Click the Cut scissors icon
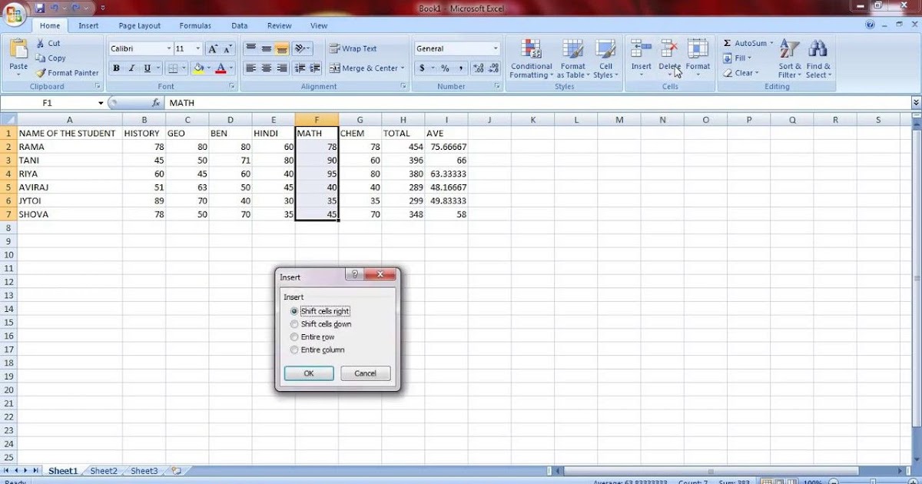 click(x=41, y=44)
